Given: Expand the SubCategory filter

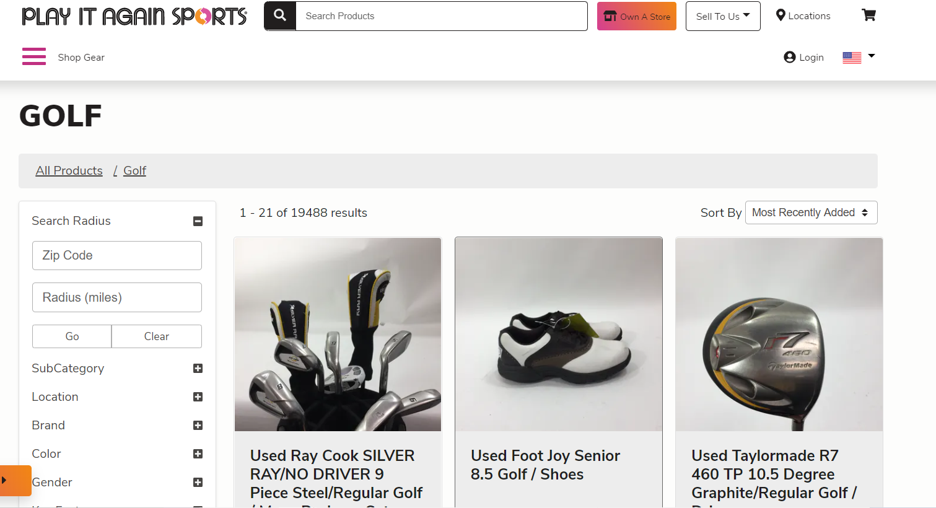Looking at the screenshot, I should click(198, 369).
